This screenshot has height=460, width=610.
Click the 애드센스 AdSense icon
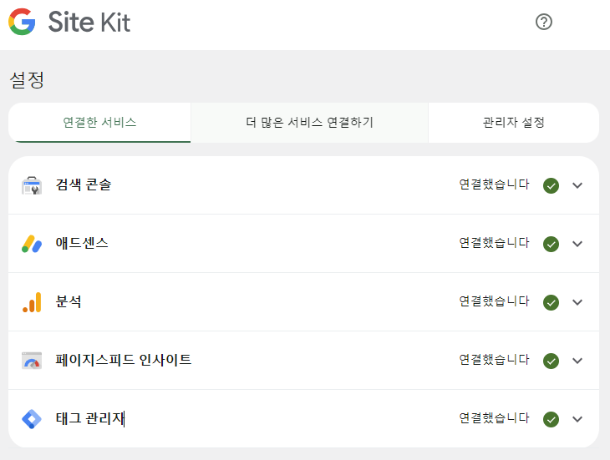click(32, 244)
